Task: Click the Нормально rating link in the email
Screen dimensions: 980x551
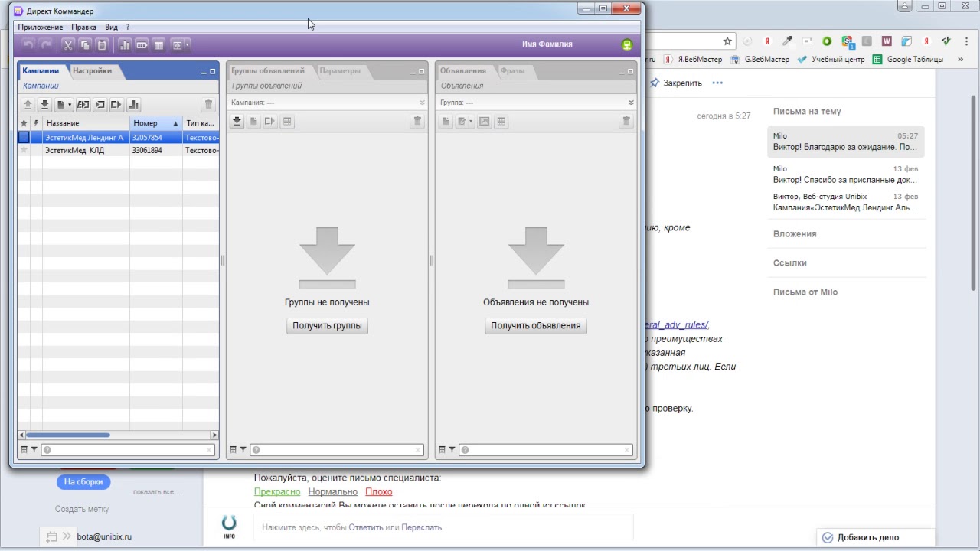Action: coord(333,491)
